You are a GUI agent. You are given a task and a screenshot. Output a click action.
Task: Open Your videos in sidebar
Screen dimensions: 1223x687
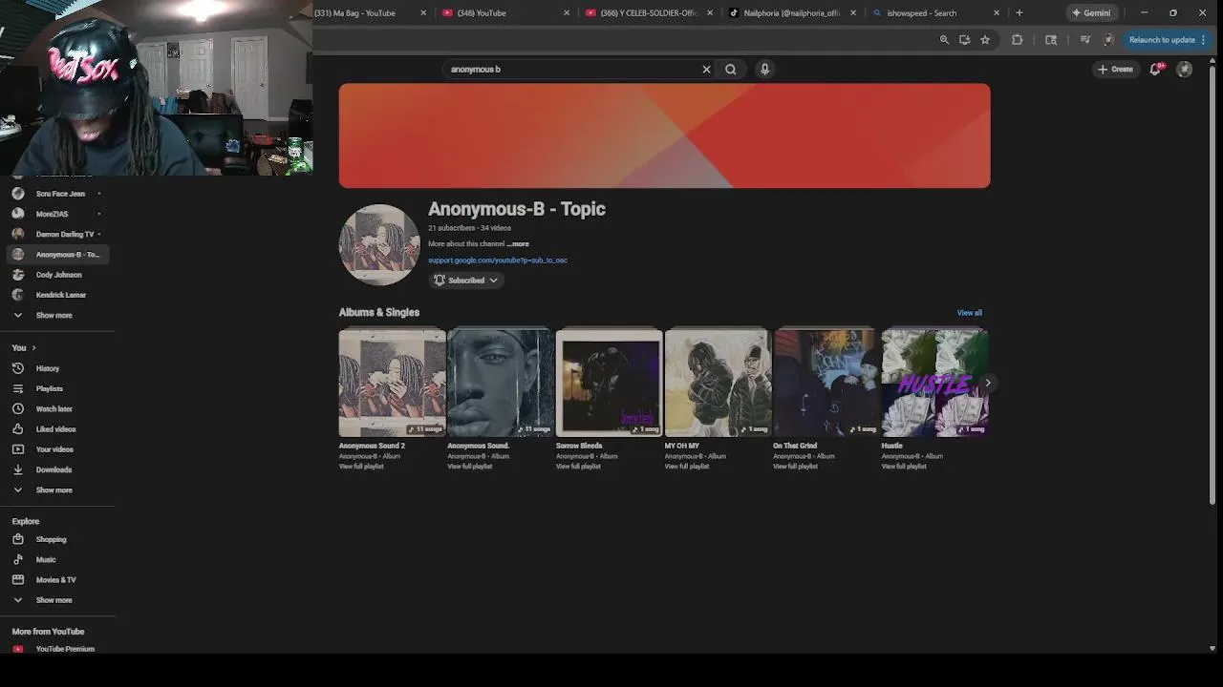pyautogui.click(x=57, y=449)
